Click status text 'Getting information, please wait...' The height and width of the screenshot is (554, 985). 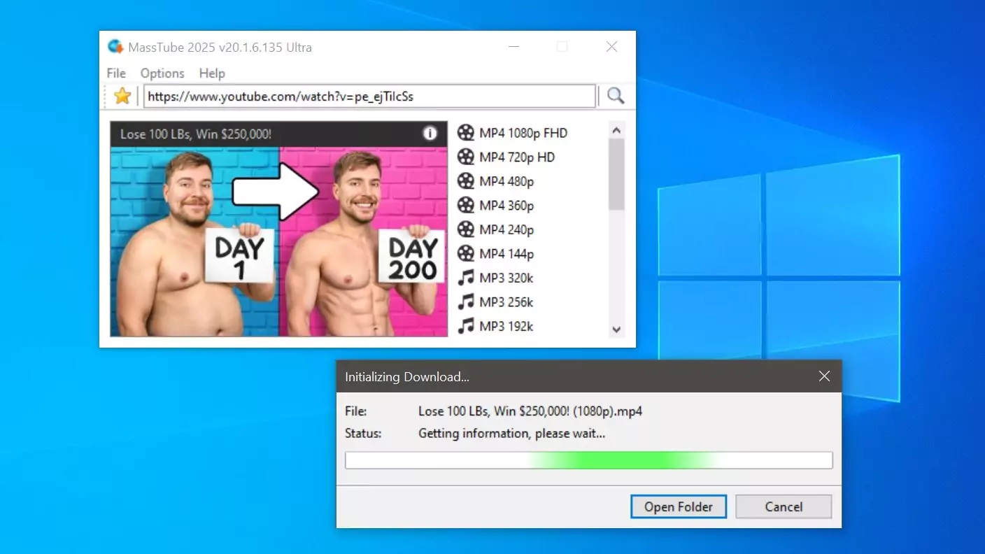511,433
